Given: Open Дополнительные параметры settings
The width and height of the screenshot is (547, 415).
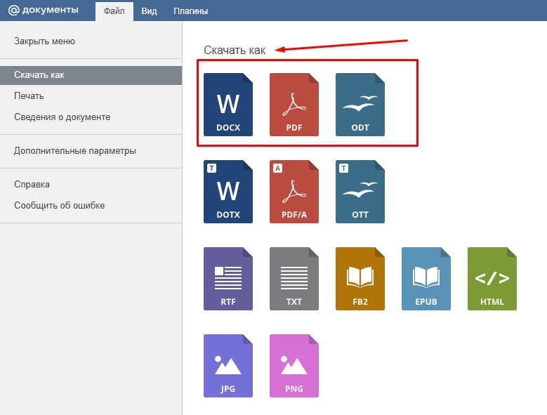Looking at the screenshot, I should coord(74,151).
